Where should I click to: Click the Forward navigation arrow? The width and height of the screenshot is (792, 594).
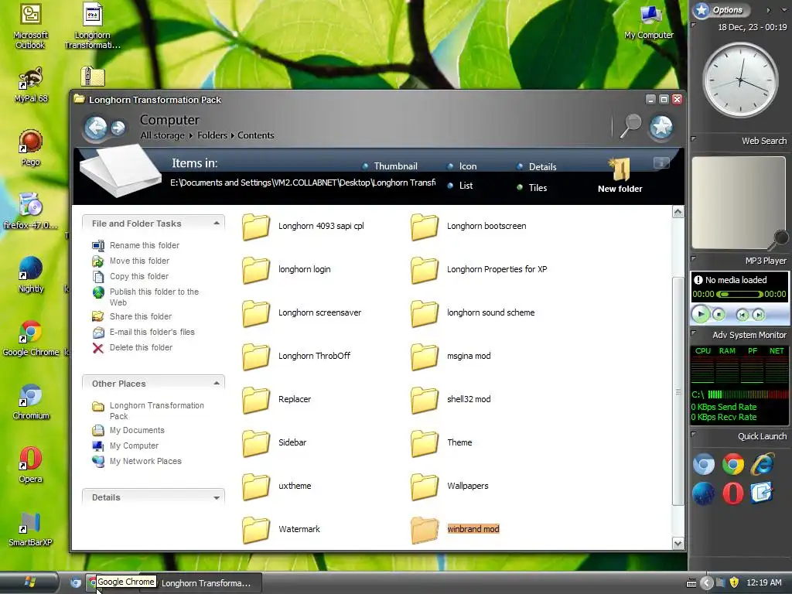(118, 128)
